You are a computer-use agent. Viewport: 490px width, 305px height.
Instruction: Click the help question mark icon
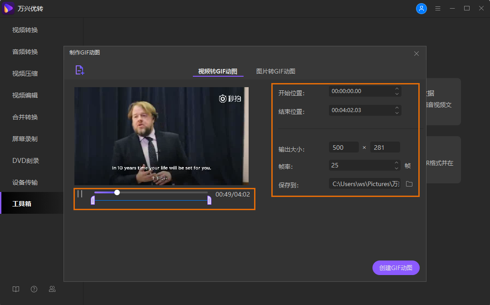click(34, 289)
